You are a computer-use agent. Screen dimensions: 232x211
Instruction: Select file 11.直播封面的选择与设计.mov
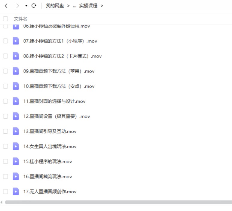point(54,101)
